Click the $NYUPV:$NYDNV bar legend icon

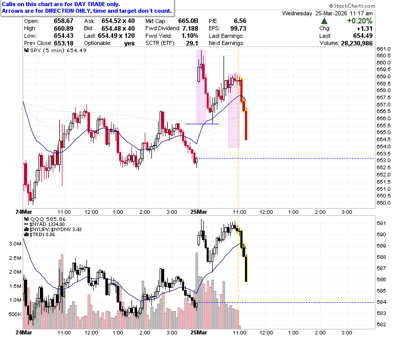click(27, 230)
